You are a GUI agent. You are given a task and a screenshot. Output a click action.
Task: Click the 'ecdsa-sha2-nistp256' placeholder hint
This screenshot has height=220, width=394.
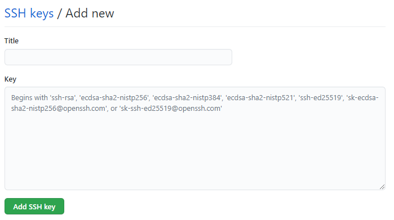pos(114,97)
